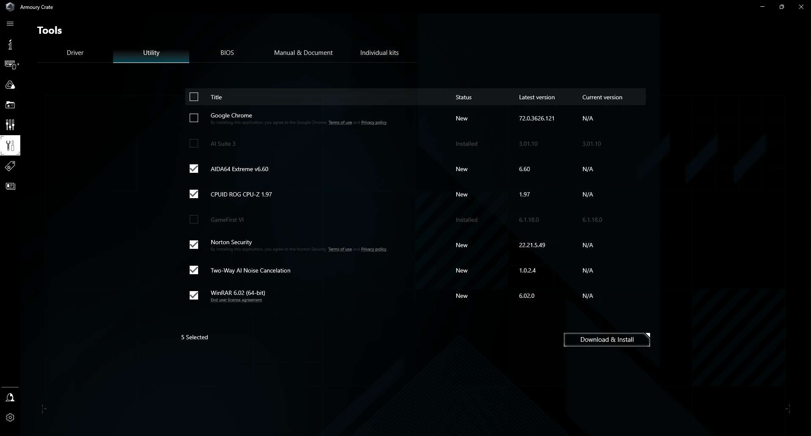The image size is (811, 436).
Task: Open Armoury Crate settings gear
Action: [10, 417]
